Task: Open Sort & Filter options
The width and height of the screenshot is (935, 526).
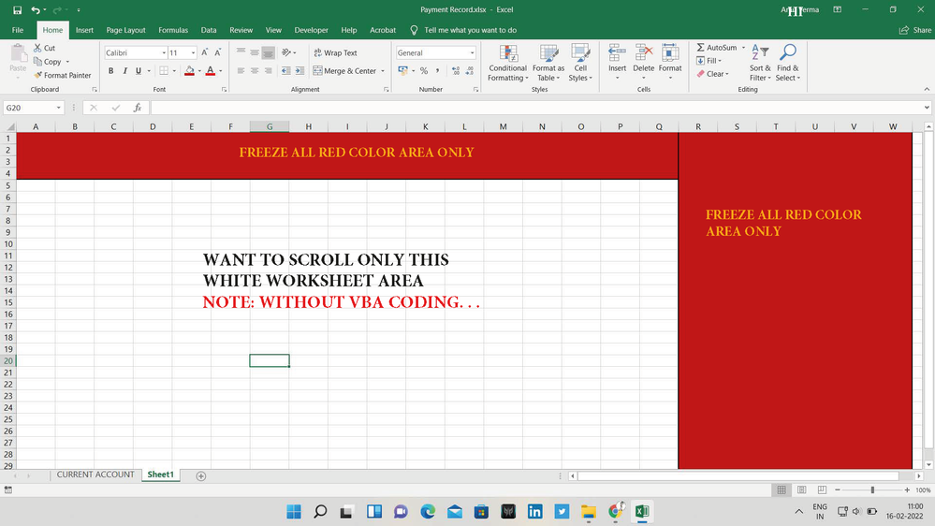Action: pyautogui.click(x=760, y=63)
